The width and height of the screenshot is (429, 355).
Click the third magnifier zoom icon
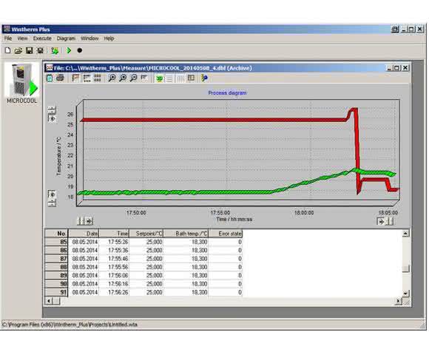pos(134,78)
